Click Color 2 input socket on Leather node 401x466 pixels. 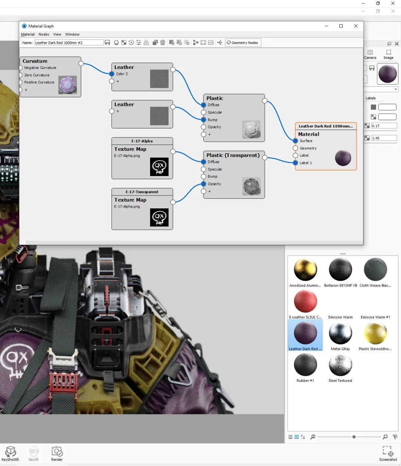[112, 74]
